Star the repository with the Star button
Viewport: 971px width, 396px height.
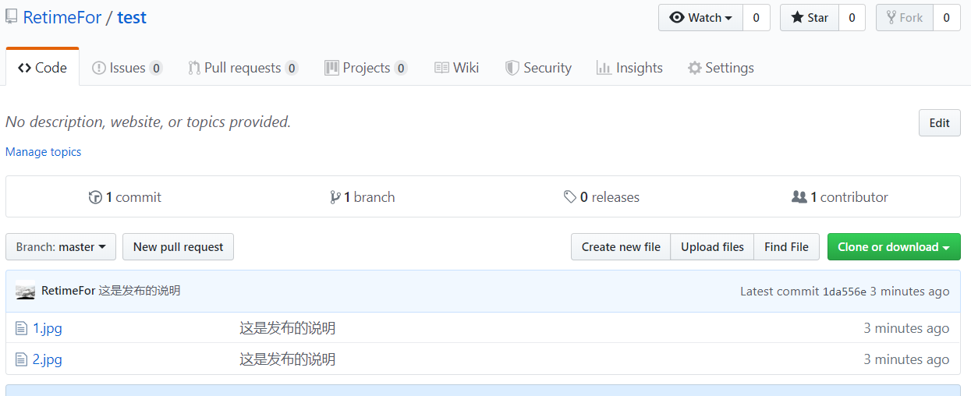coord(810,17)
